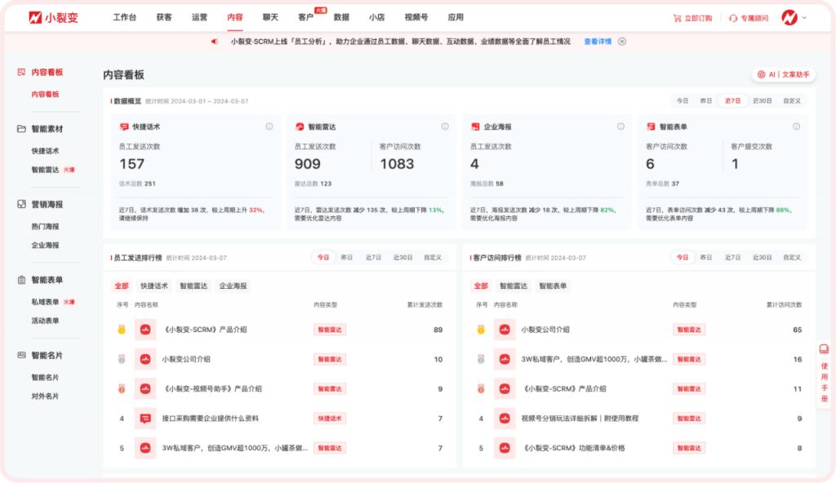Screen dimensions: 836x483
Task: Filter 客户访问排行榜 by 智能表单
Action: point(553,286)
